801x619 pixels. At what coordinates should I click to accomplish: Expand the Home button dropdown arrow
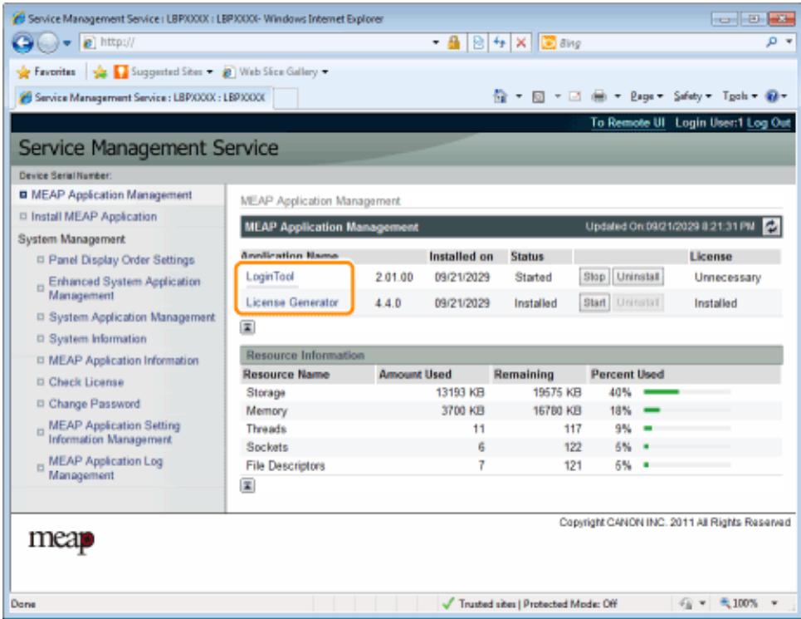pyautogui.click(x=519, y=96)
